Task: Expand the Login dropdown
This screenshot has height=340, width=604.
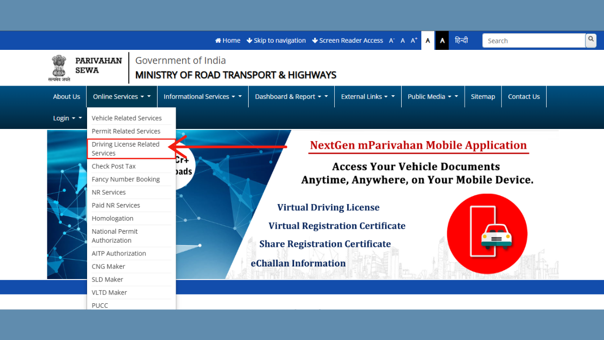Action: [x=67, y=118]
